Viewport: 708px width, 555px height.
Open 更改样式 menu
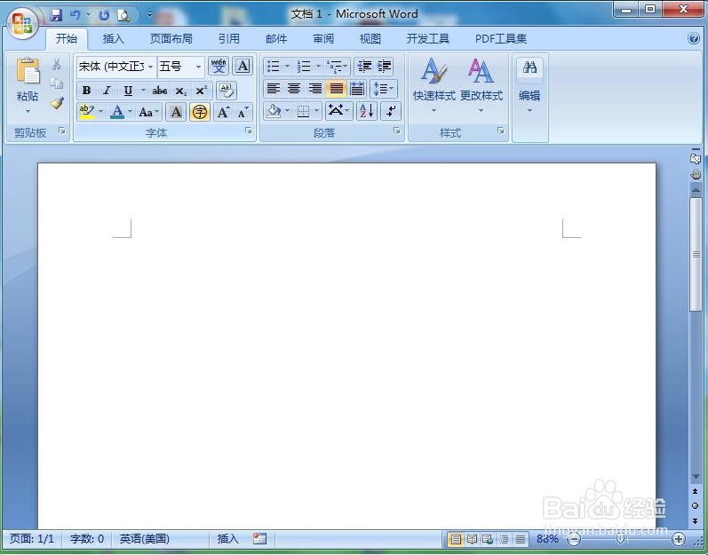(x=481, y=86)
